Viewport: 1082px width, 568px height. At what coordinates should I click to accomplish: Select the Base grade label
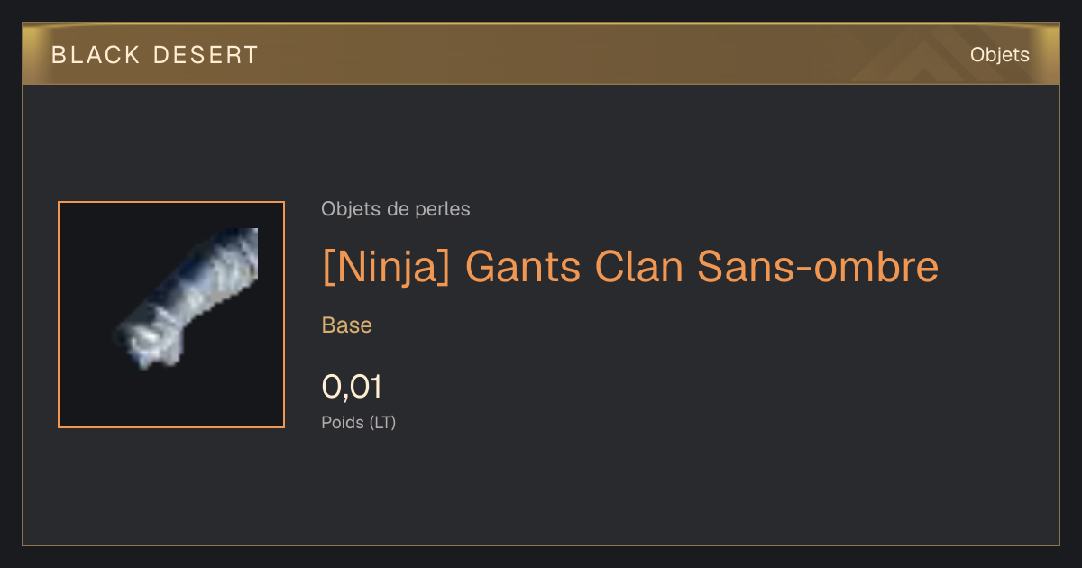[x=347, y=325]
